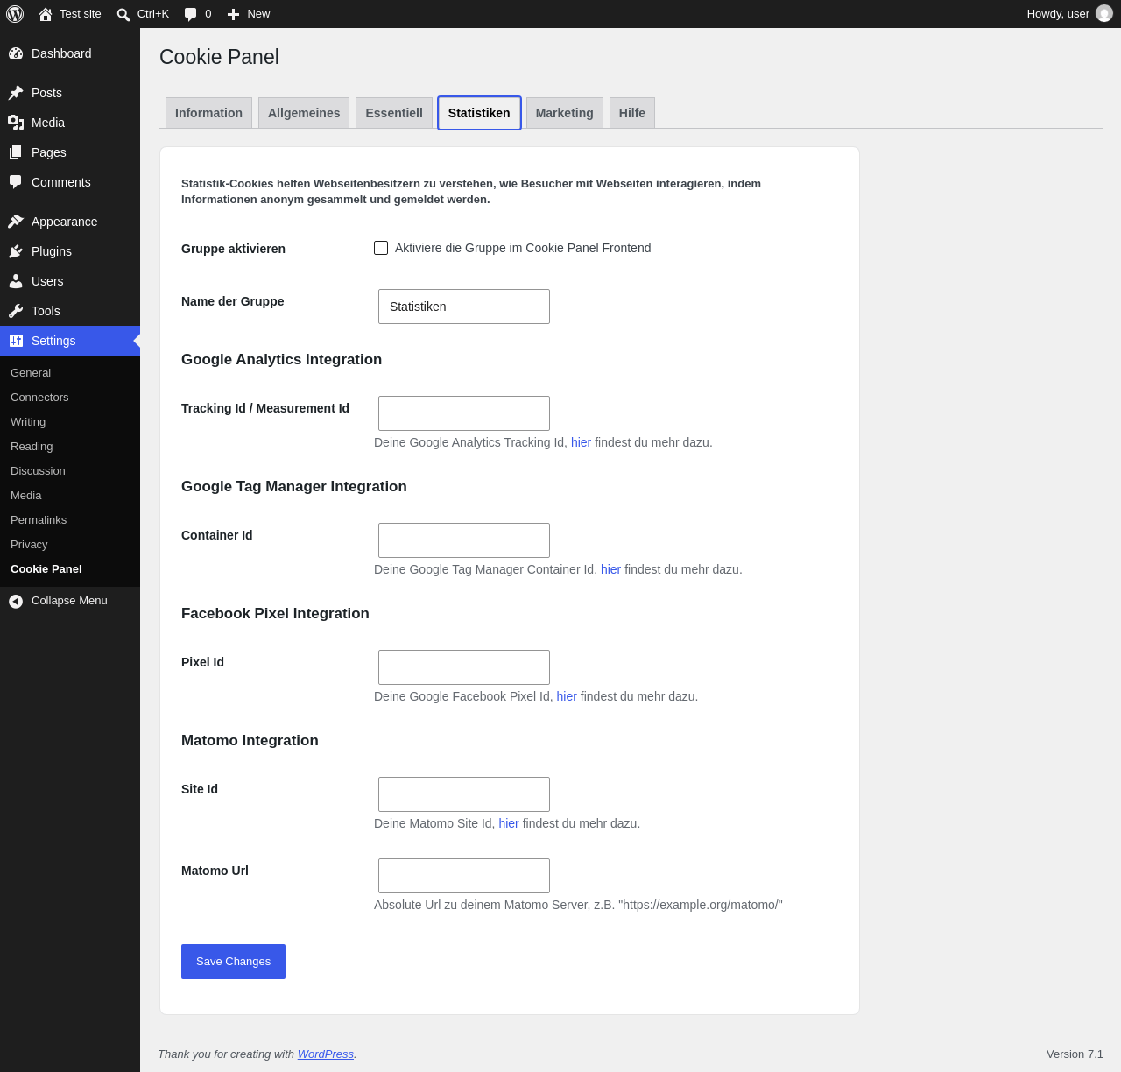Click the Google Tag Manager Integration heading
The width and height of the screenshot is (1121, 1072).
pyautogui.click(x=294, y=487)
